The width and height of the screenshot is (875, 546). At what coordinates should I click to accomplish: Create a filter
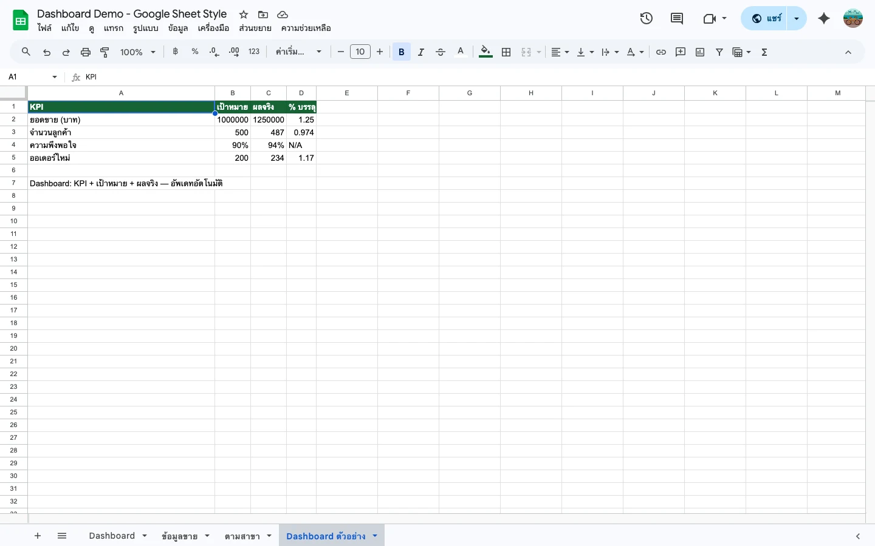point(719,52)
